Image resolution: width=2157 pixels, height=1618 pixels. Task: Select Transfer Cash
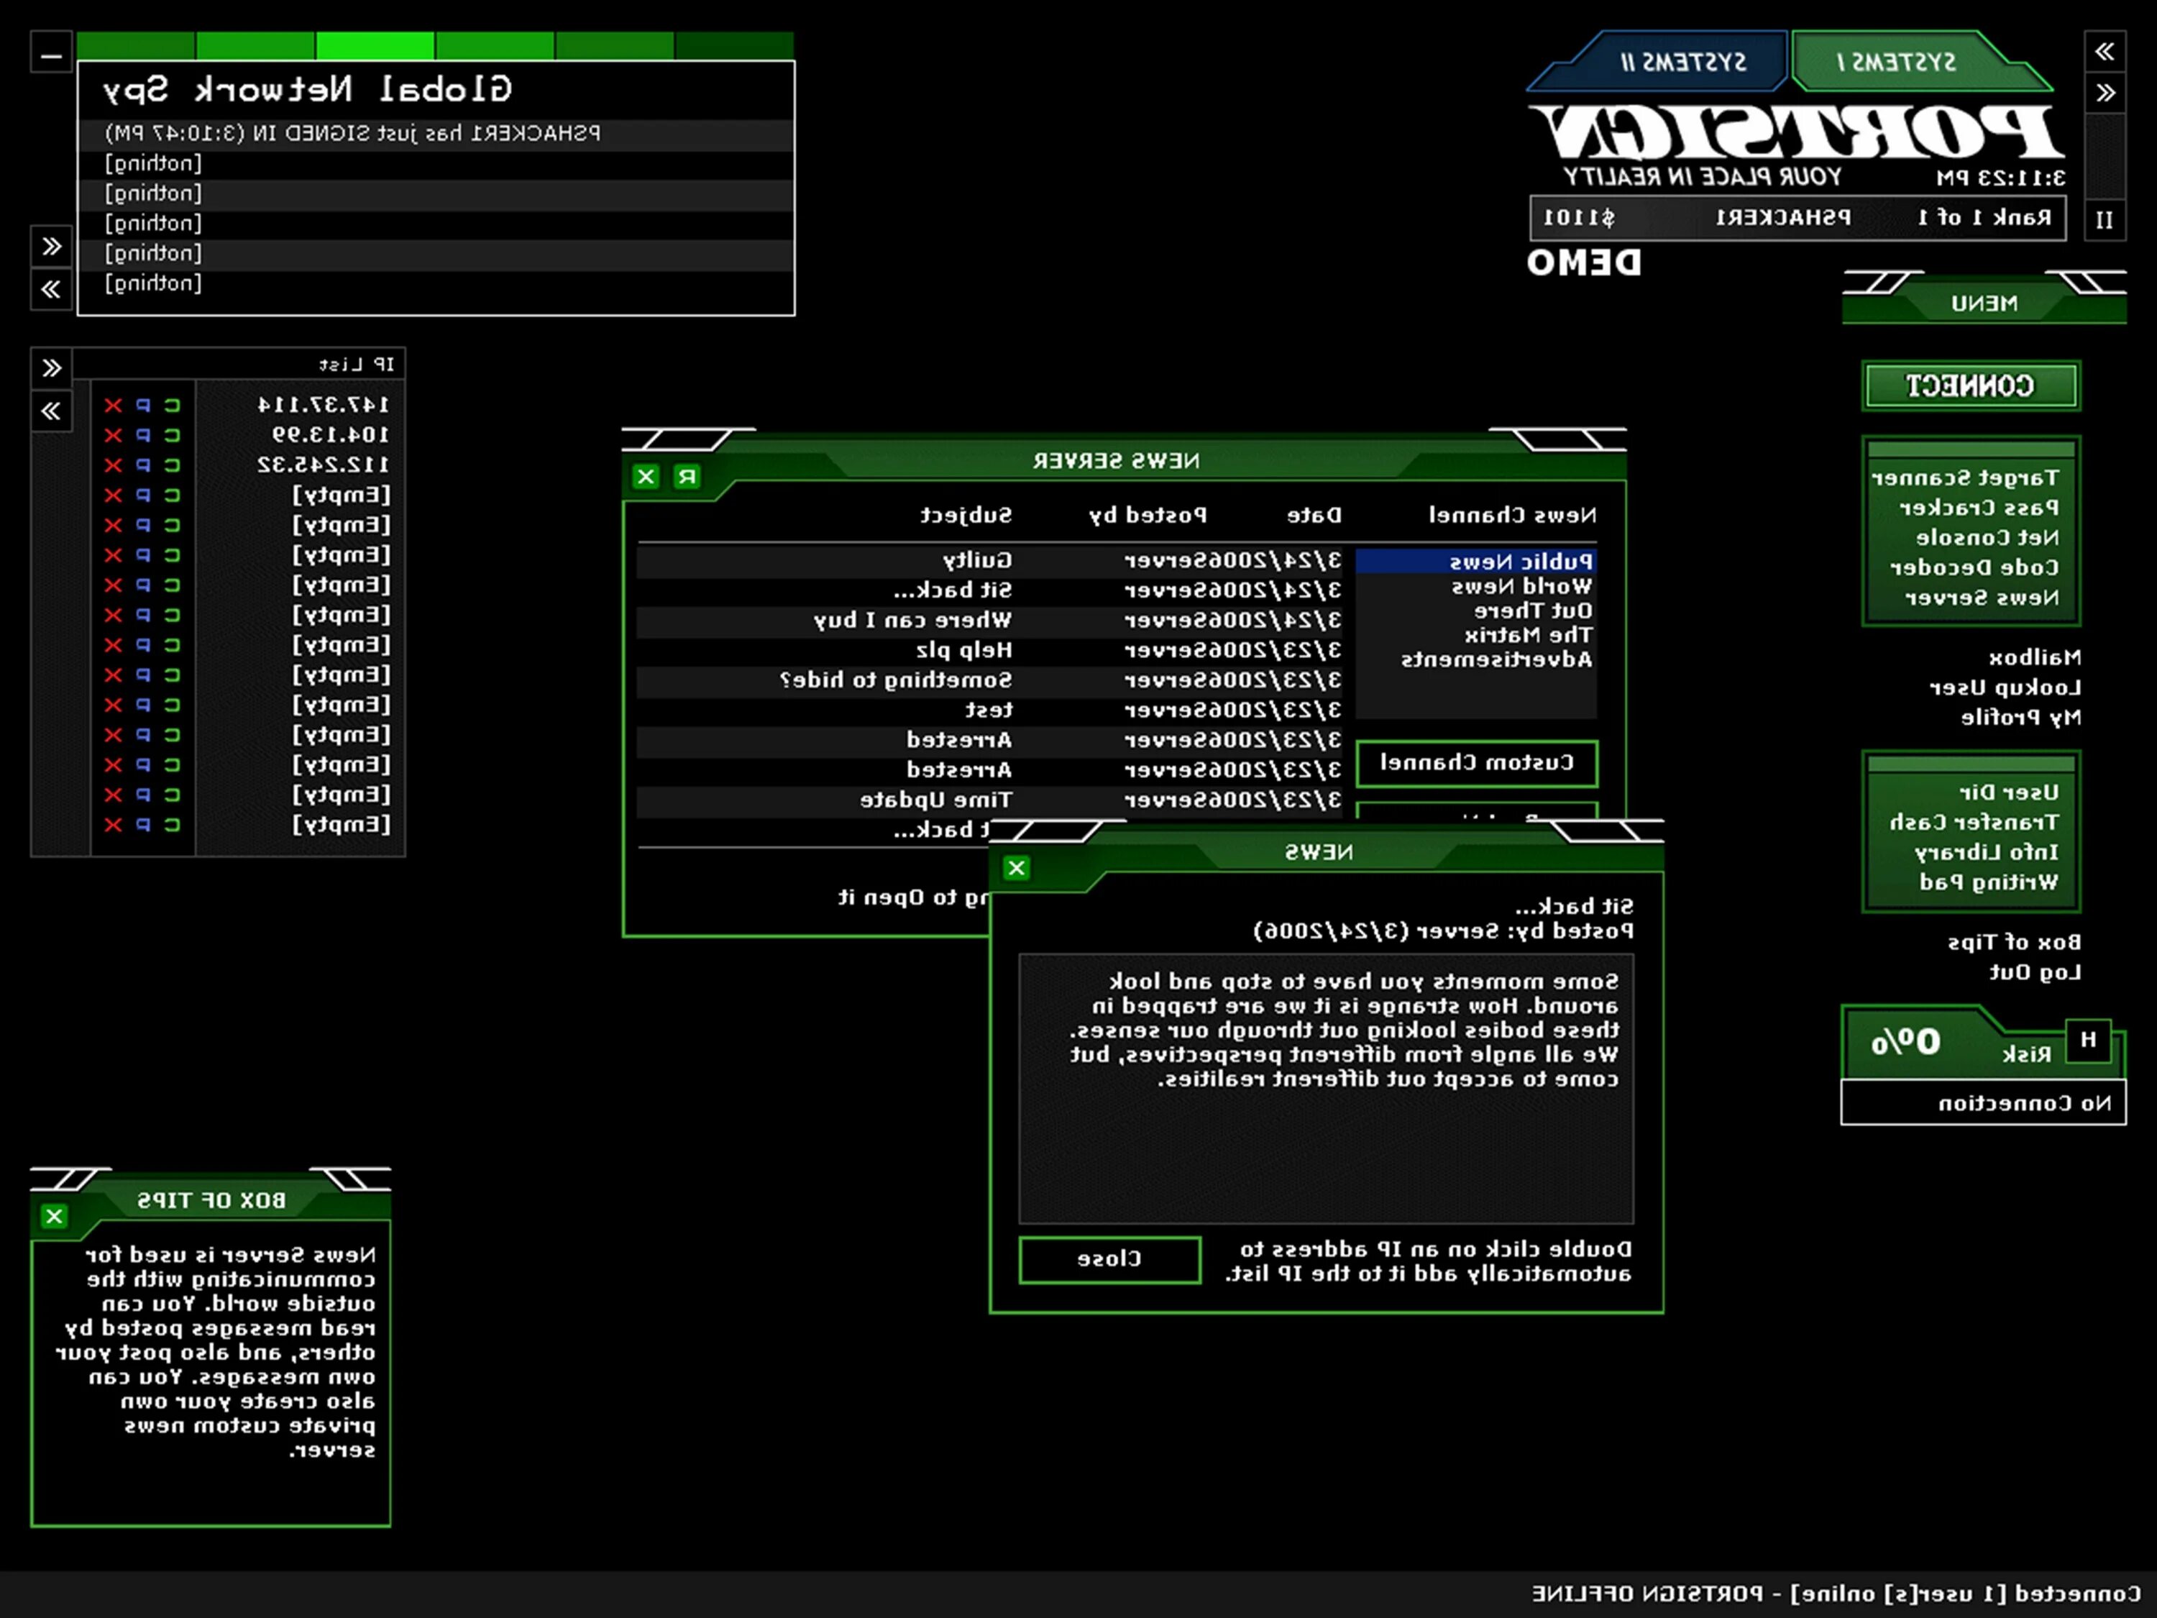[x=1974, y=822]
